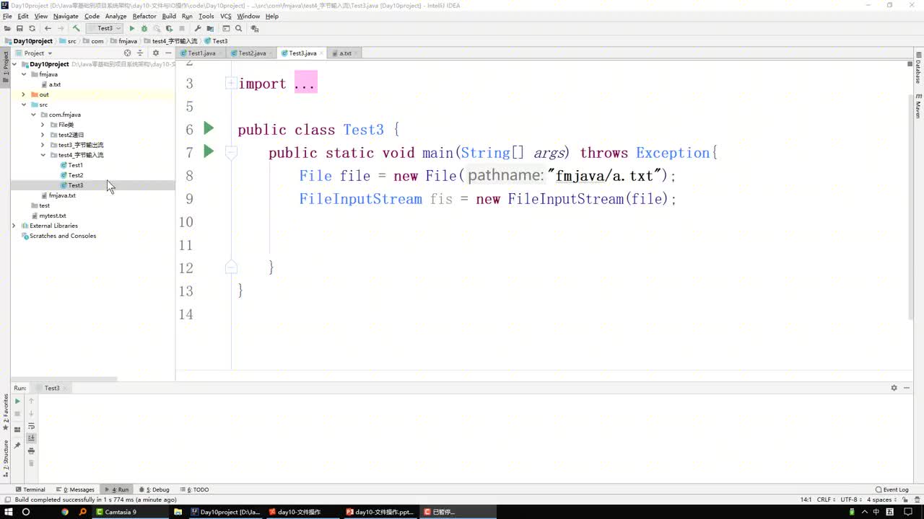Screen dimensions: 924x519
Task: Click the Synchronize refresh toolbar icon
Action: tap(32, 29)
